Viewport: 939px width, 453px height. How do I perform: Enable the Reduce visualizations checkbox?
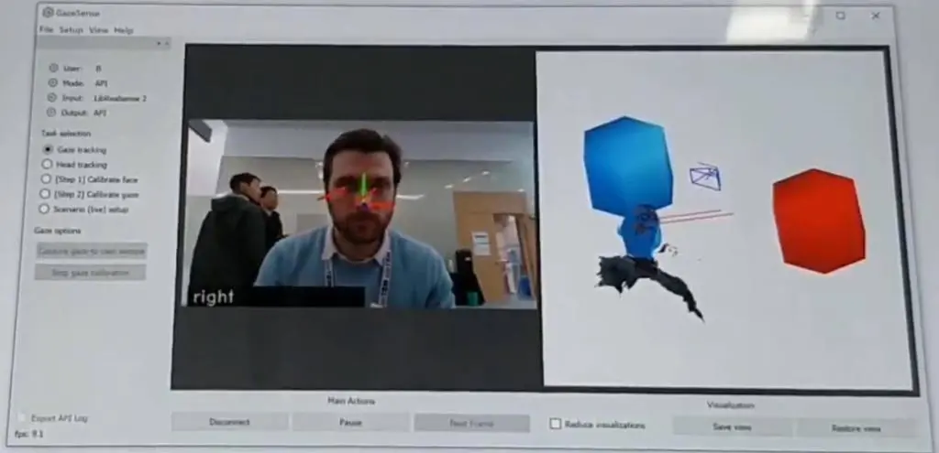[x=555, y=424]
